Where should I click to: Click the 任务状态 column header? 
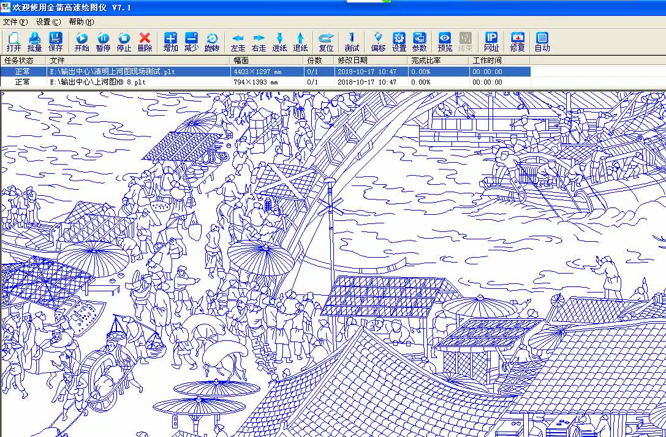click(23, 61)
